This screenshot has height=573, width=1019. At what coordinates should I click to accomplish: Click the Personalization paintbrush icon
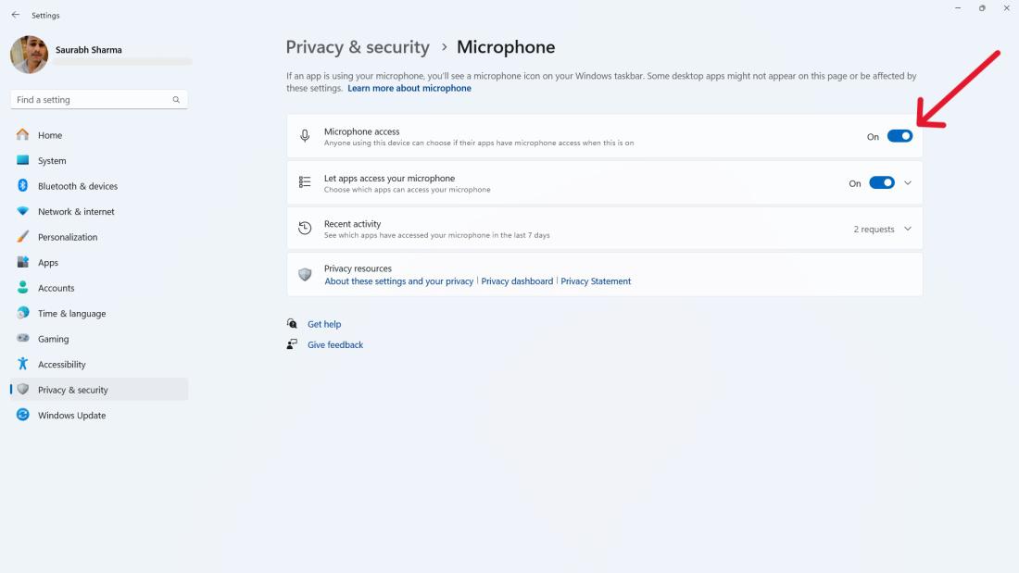[23, 237]
